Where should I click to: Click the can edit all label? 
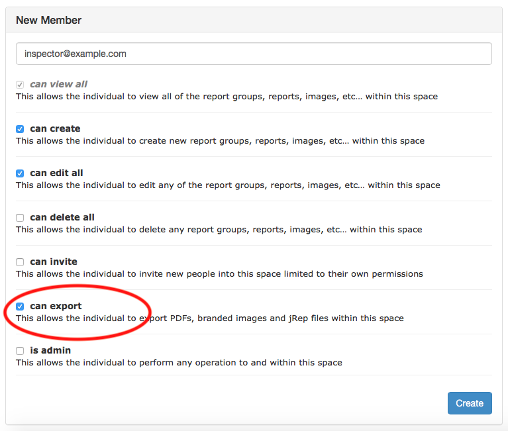56,173
